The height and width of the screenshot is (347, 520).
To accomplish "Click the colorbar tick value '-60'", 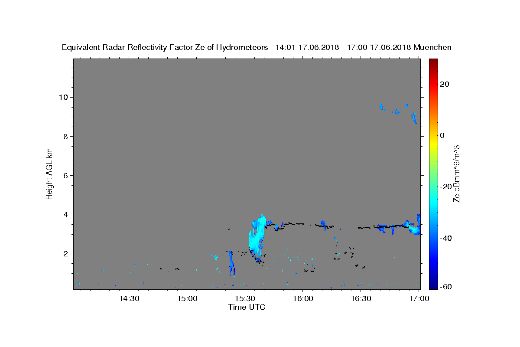I will (446, 287).
